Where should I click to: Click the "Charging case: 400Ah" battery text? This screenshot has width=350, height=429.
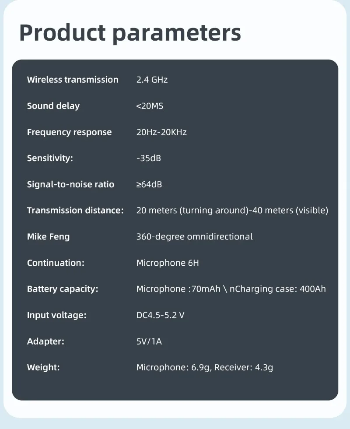(x=283, y=289)
